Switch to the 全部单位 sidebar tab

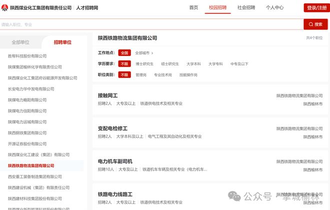pos(20,42)
